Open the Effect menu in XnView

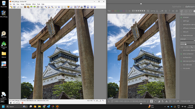(34, 4)
